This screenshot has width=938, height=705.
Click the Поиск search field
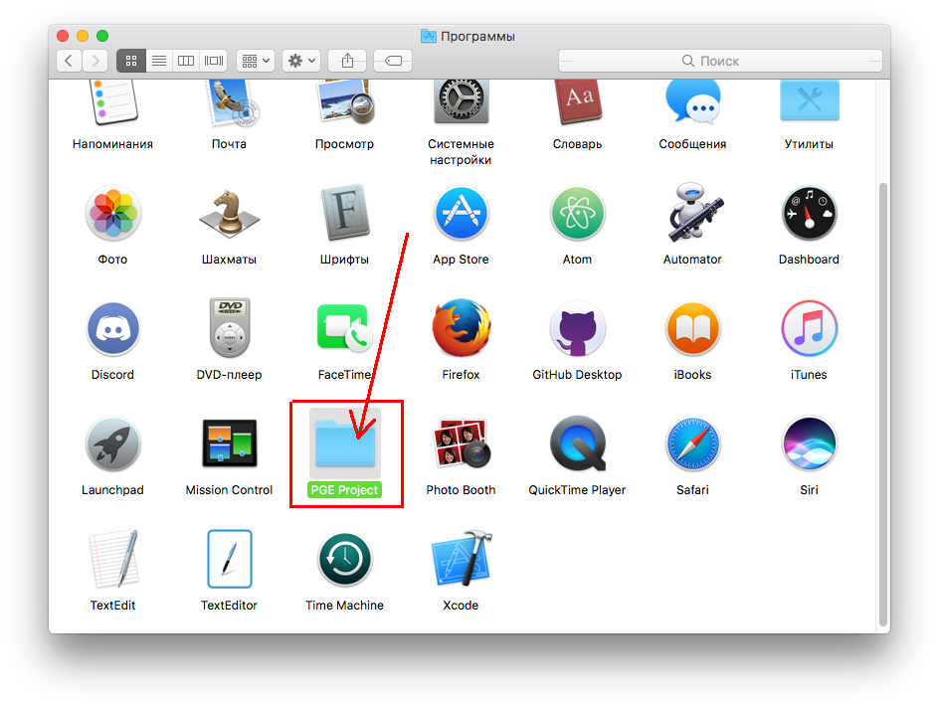pos(720,61)
